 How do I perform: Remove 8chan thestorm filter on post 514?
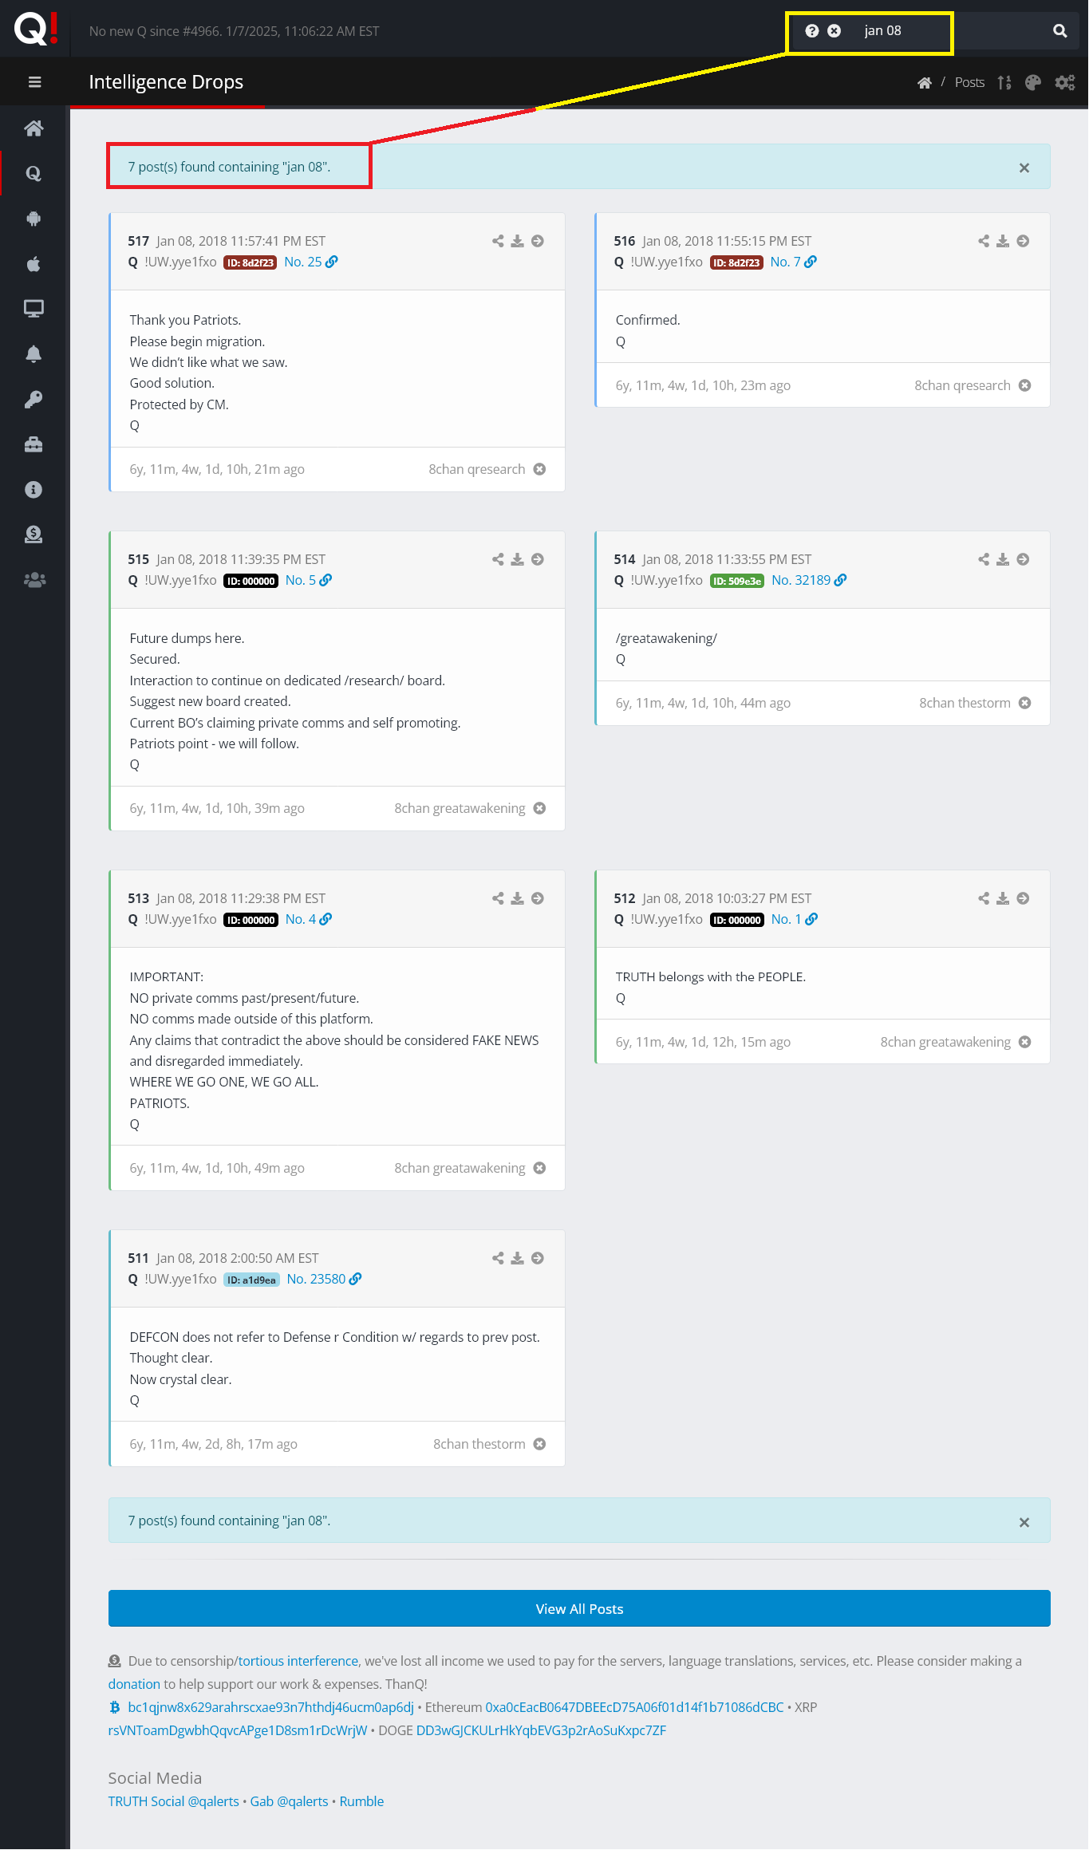(1025, 703)
